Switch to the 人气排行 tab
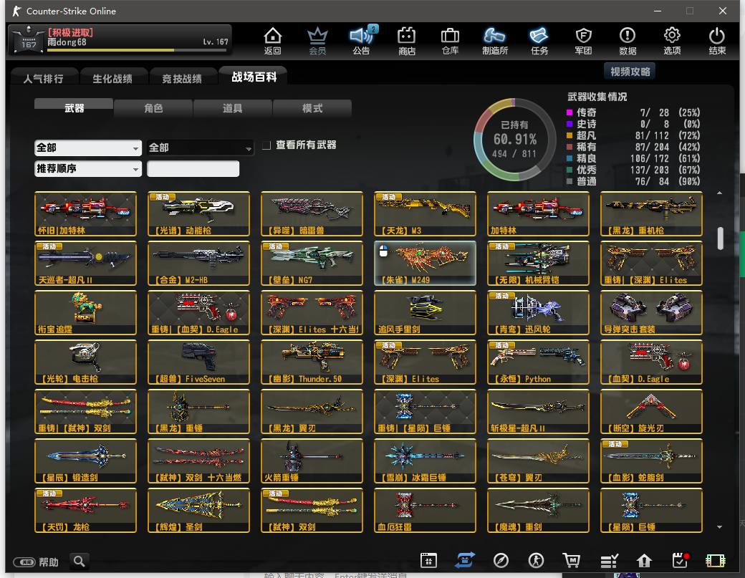745x578 pixels. tap(43, 78)
